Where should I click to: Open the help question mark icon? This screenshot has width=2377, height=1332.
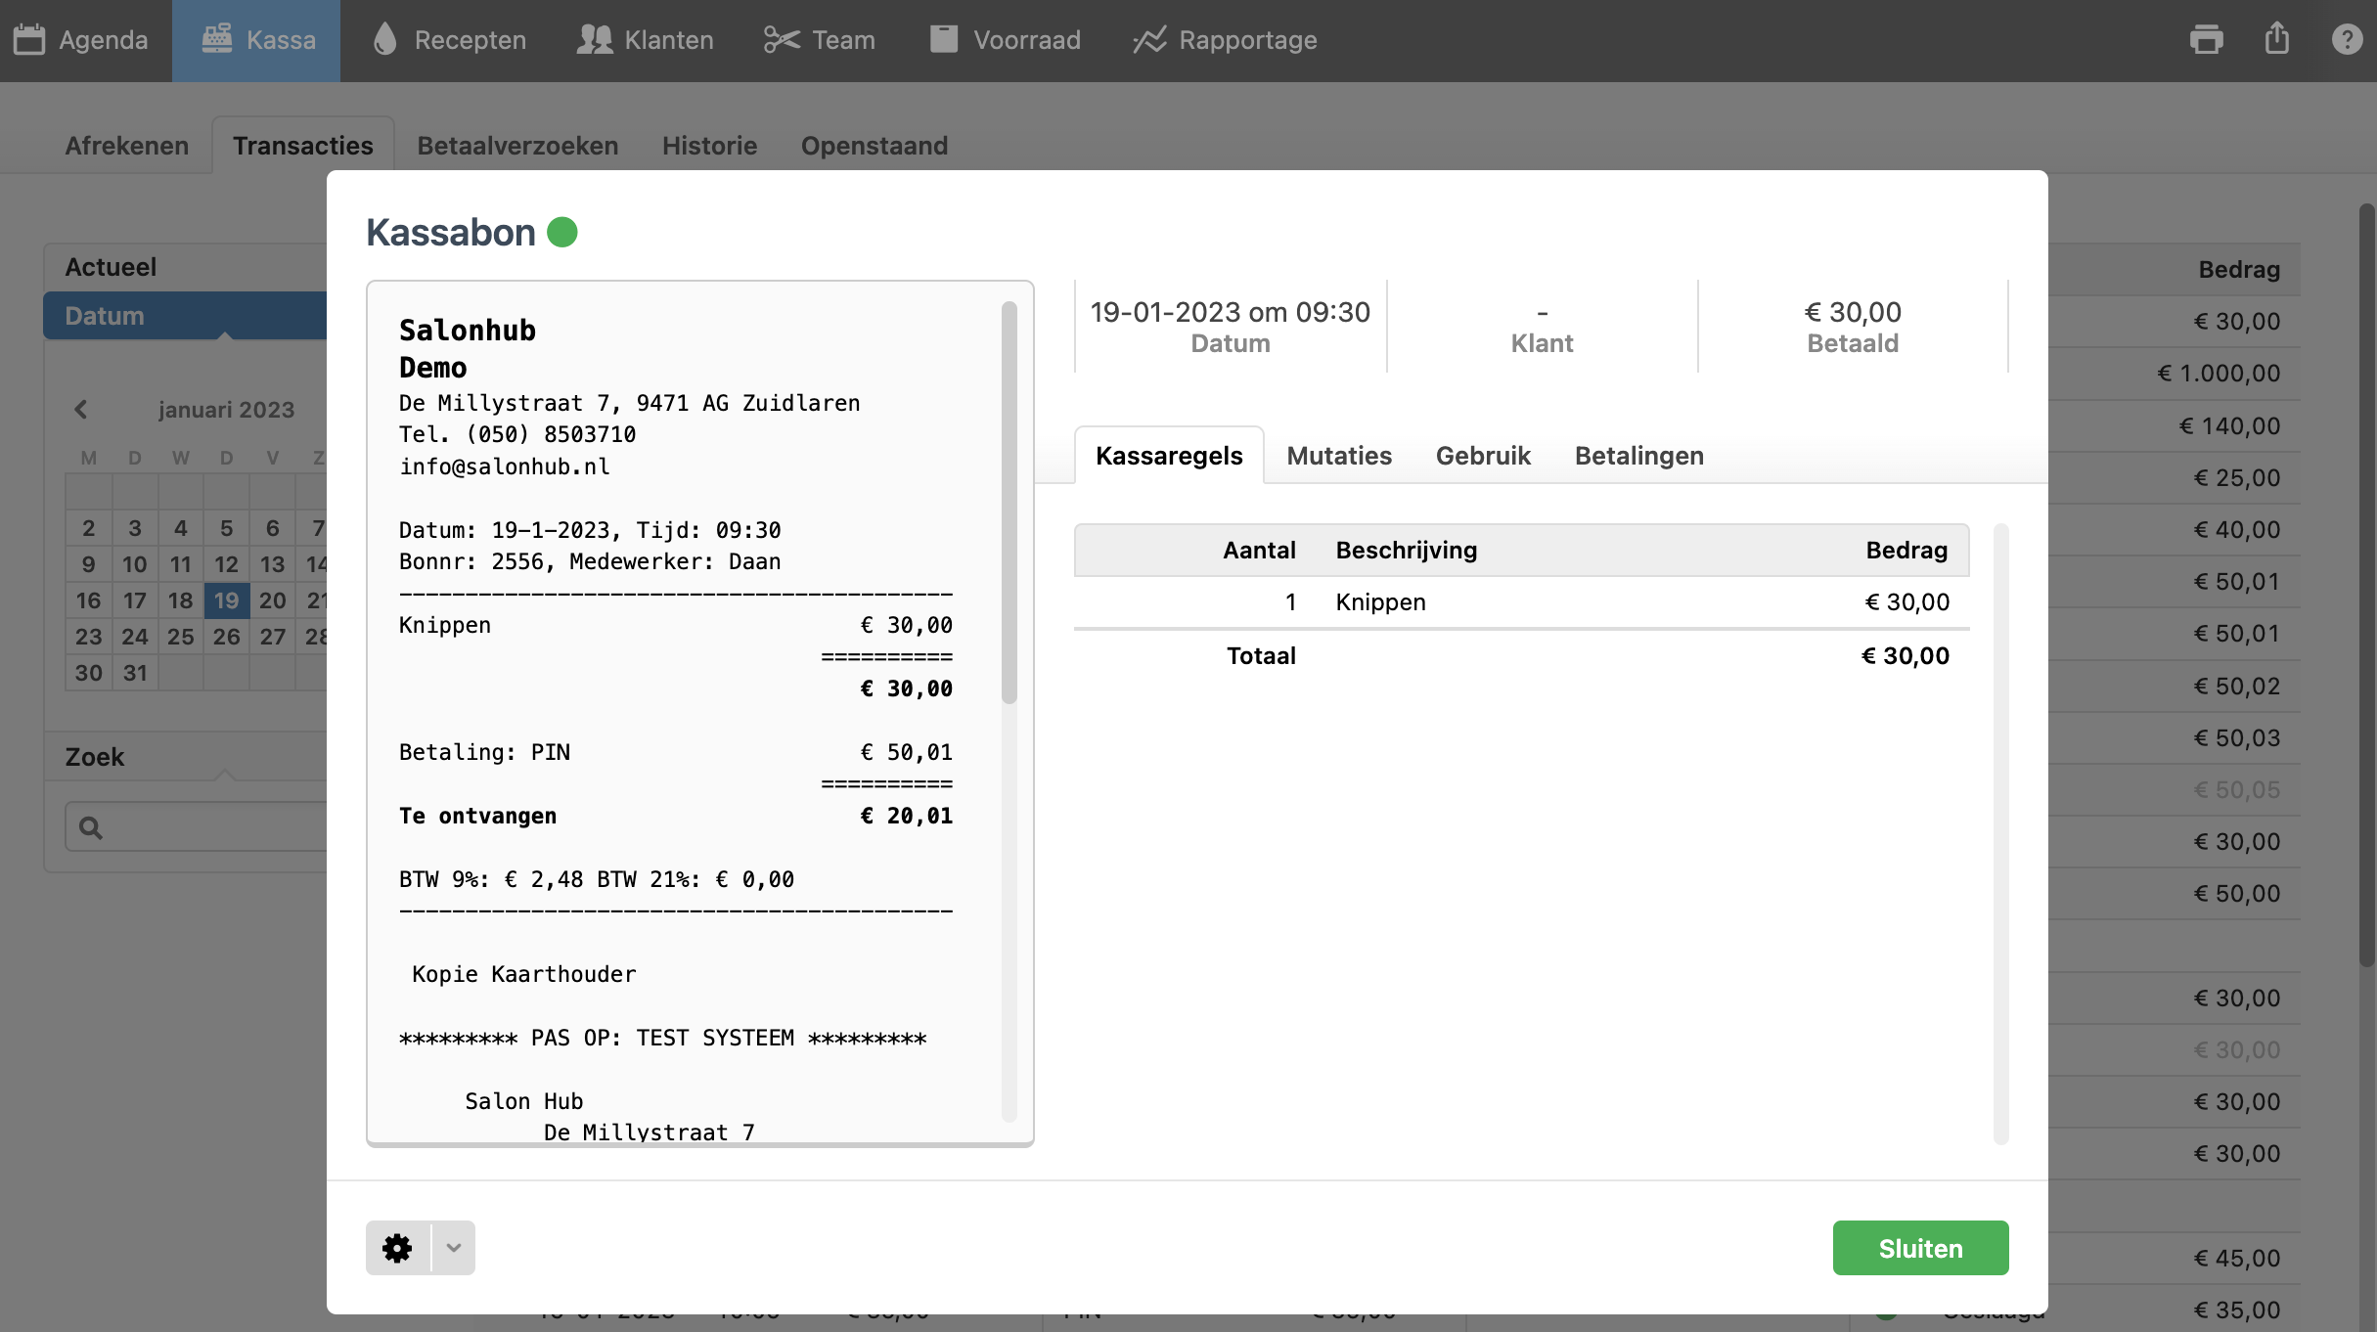pyautogui.click(x=2347, y=40)
